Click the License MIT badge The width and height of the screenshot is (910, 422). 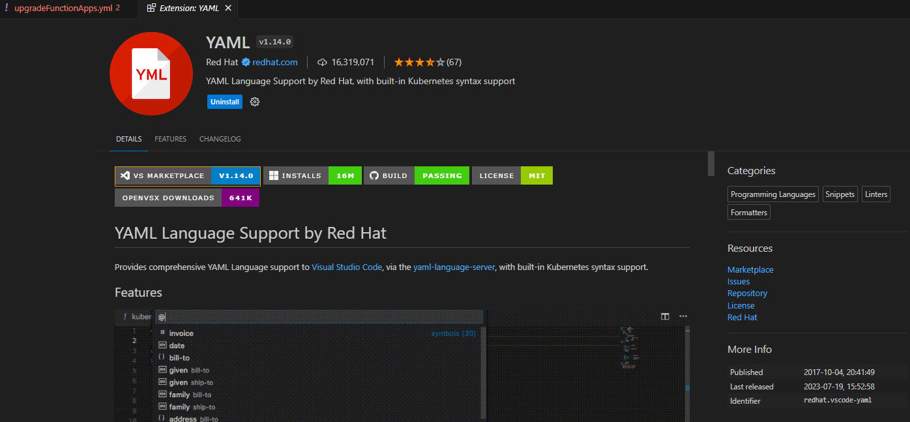tap(512, 176)
